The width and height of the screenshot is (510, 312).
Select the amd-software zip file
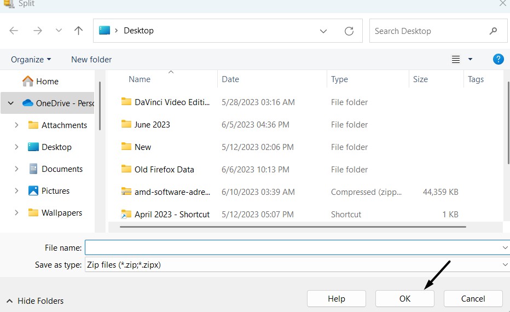click(x=172, y=192)
